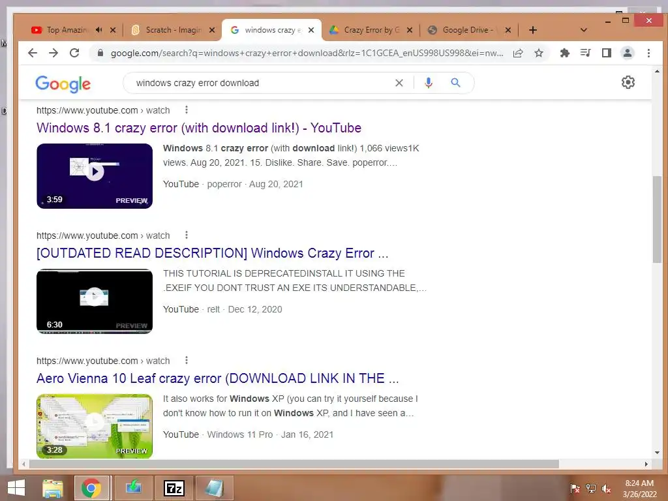Close the Google Drive tab
Image resolution: width=668 pixels, height=501 pixels.
click(x=508, y=30)
